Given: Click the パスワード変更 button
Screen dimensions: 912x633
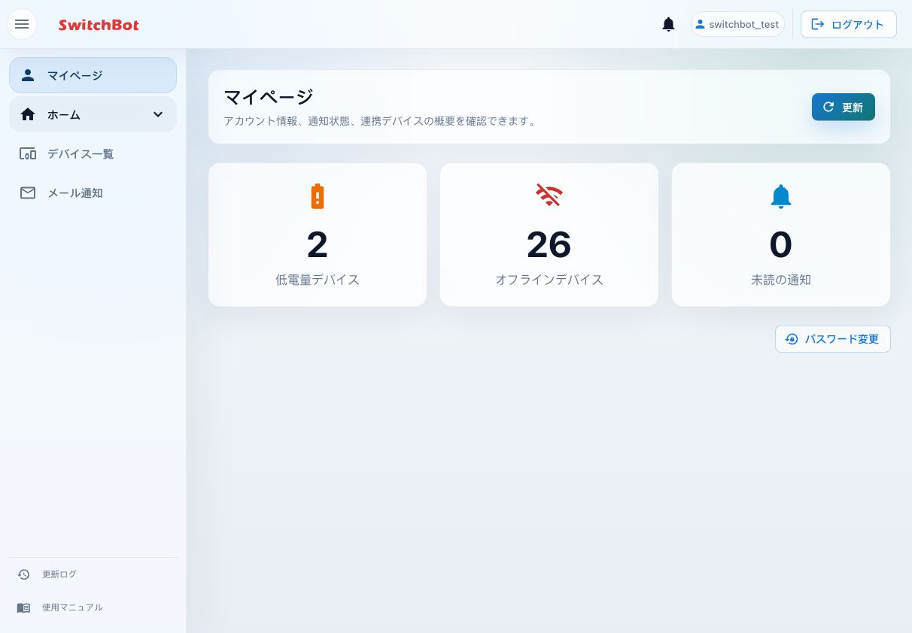Looking at the screenshot, I should point(833,339).
